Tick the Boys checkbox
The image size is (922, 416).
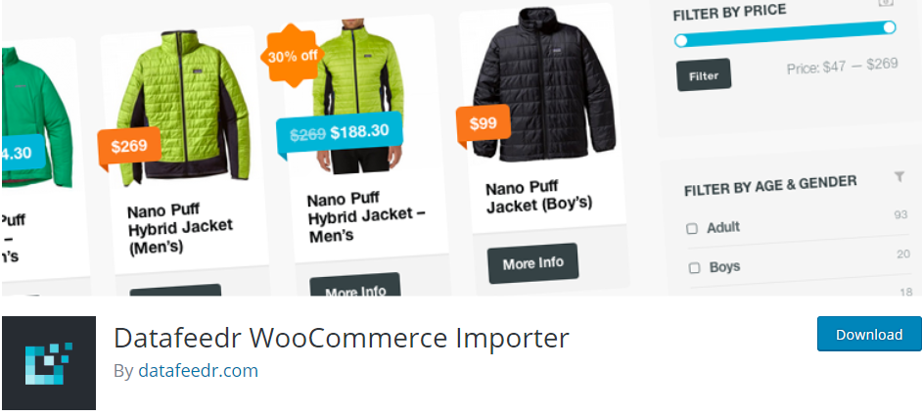pyautogui.click(x=695, y=268)
